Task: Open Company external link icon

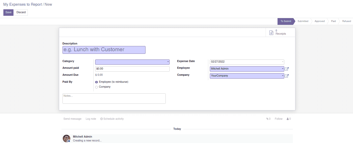Action: [287, 76]
